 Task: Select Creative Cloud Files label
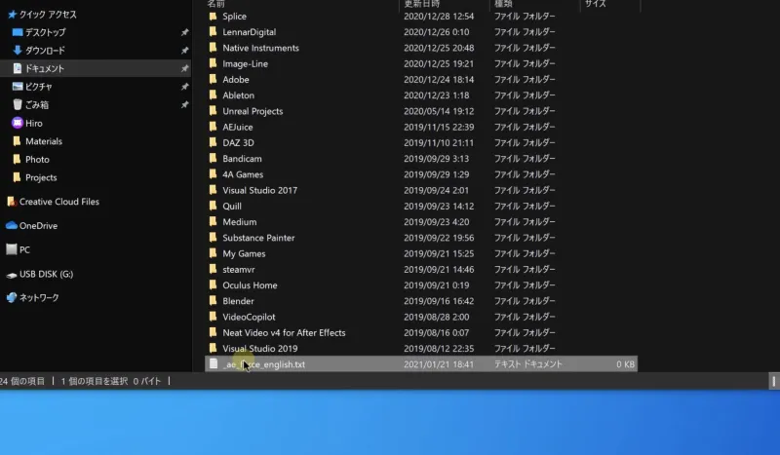[x=59, y=202]
